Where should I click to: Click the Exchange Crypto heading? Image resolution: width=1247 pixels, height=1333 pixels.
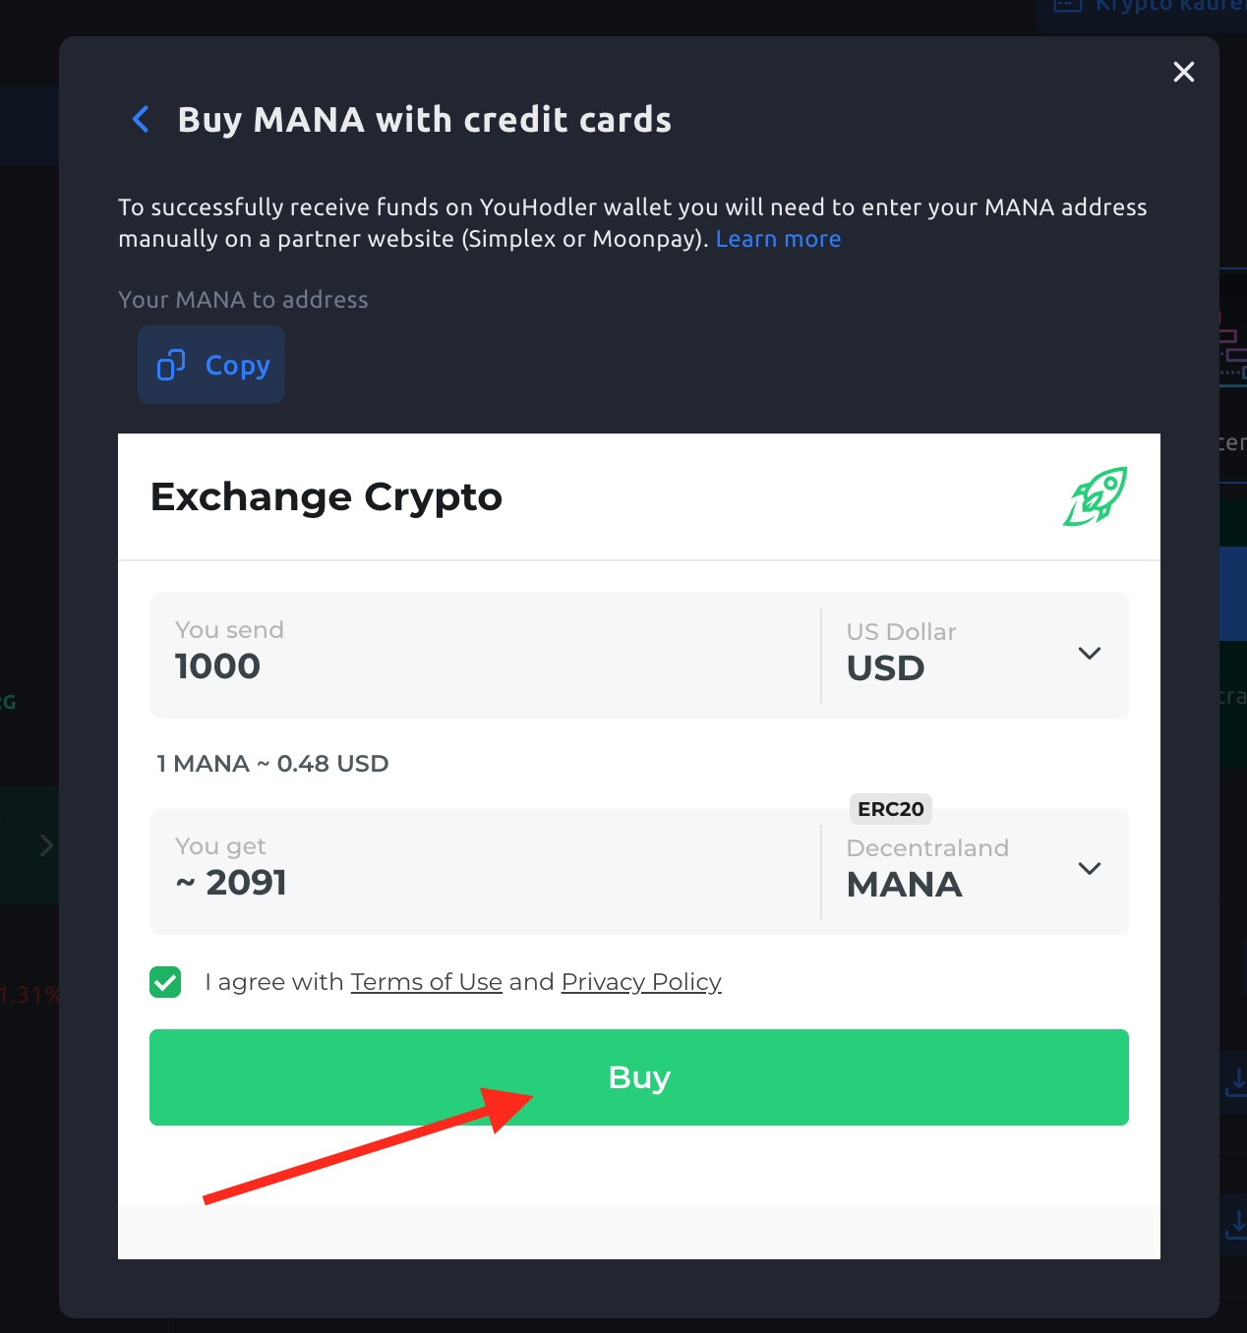pyautogui.click(x=327, y=497)
